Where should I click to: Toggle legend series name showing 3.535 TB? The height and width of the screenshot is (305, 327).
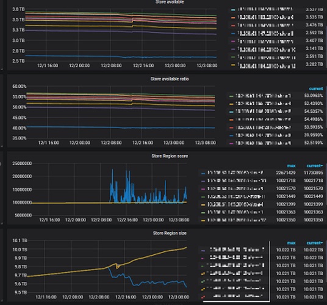click(266, 17)
